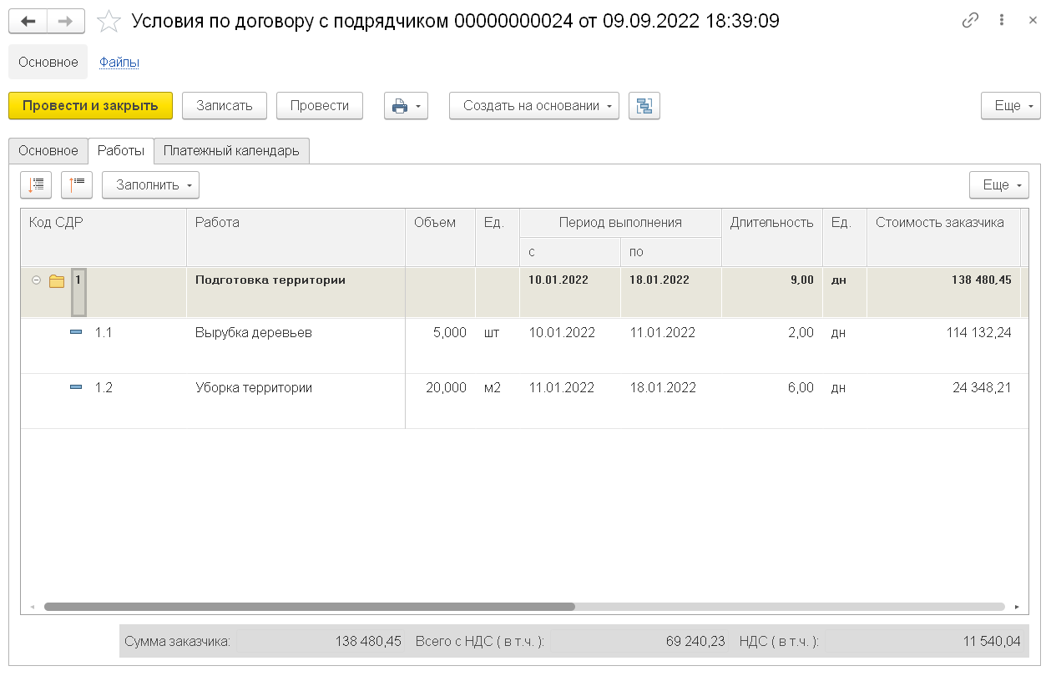Click the back navigation arrow
This screenshot has height=676, width=1051.
28,22
